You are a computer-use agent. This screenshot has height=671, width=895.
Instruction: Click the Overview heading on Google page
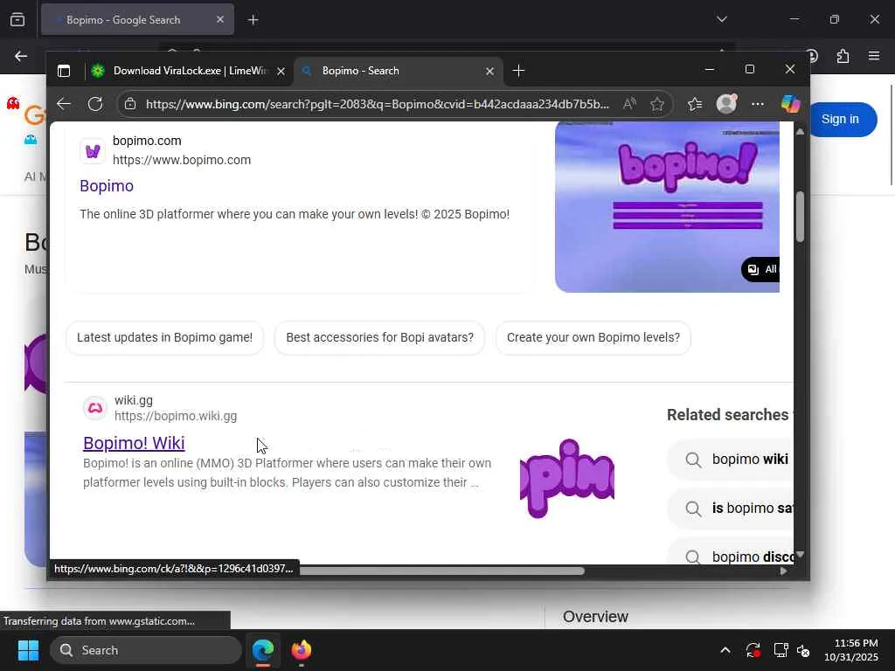click(x=595, y=617)
